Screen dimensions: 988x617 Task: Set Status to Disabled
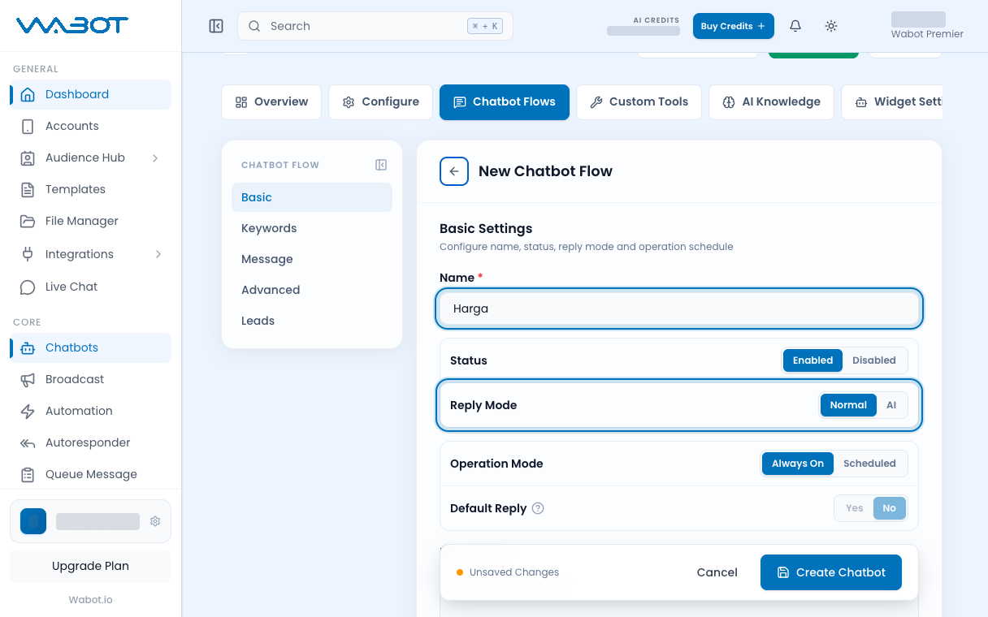tap(874, 360)
